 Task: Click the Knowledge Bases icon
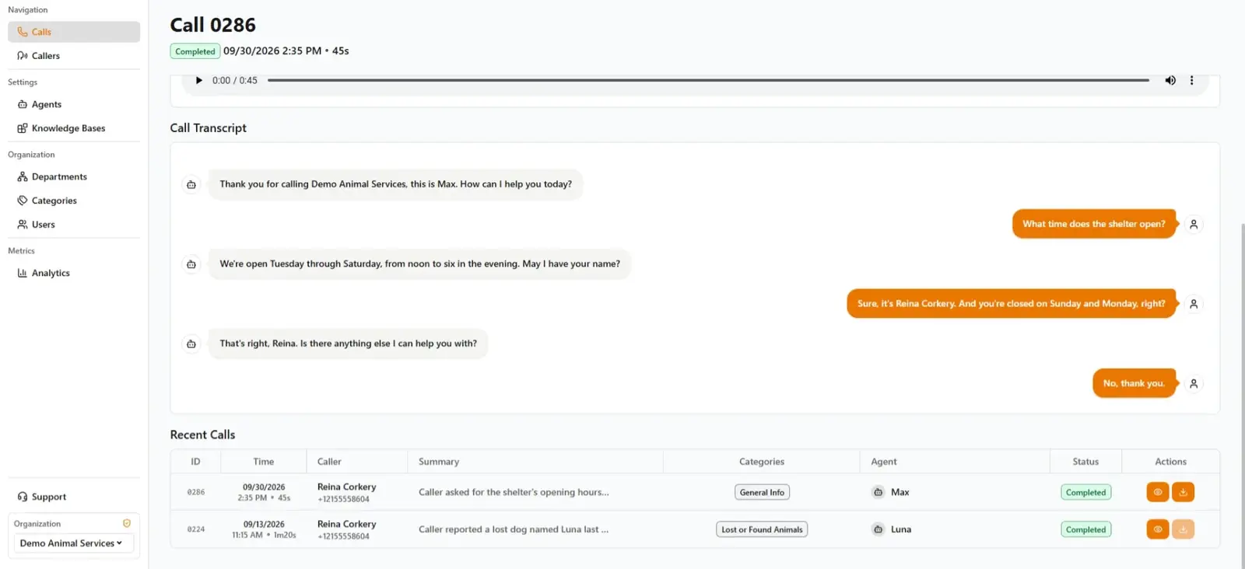coord(23,128)
